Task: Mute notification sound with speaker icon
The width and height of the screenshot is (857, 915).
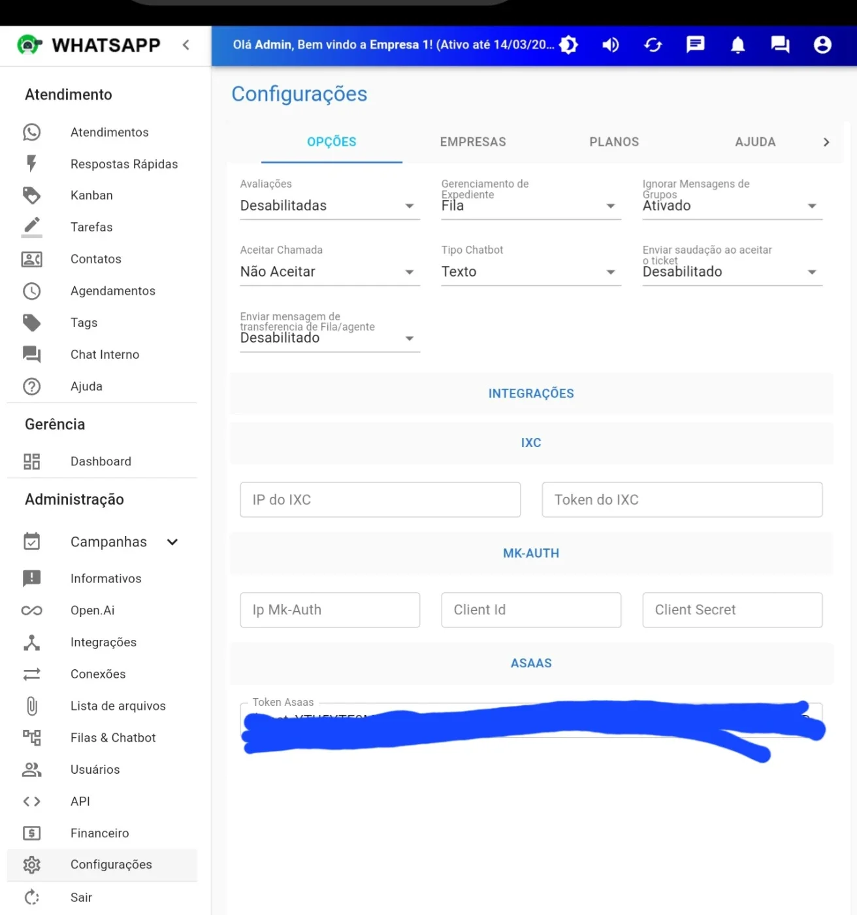Action: (x=611, y=44)
